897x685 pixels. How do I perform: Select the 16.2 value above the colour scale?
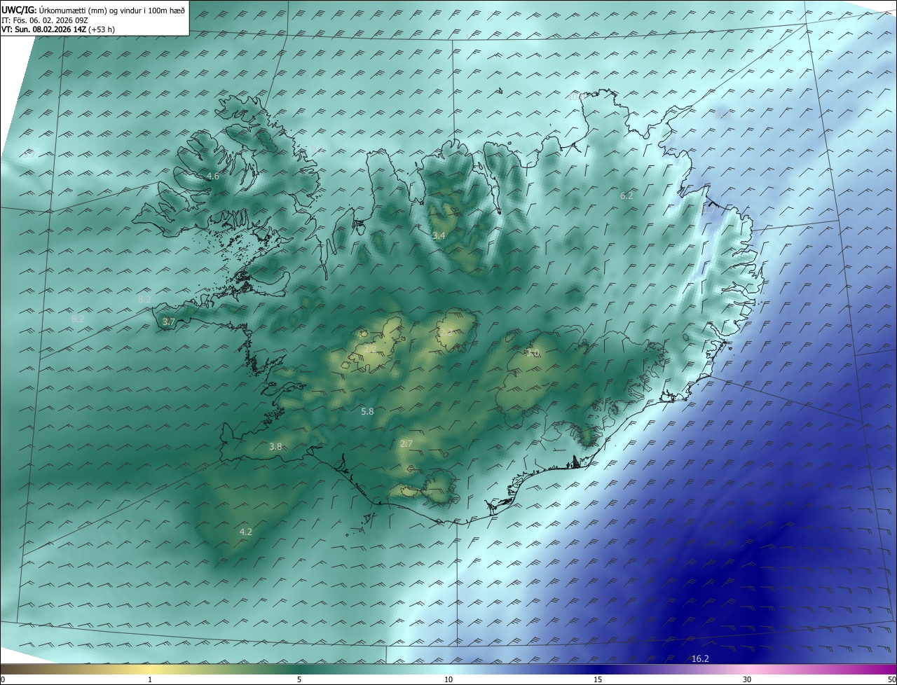[x=700, y=659]
